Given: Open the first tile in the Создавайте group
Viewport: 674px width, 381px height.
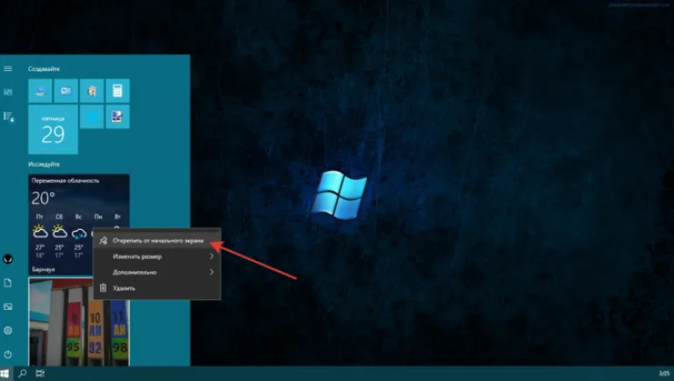Looking at the screenshot, I should 40,90.
